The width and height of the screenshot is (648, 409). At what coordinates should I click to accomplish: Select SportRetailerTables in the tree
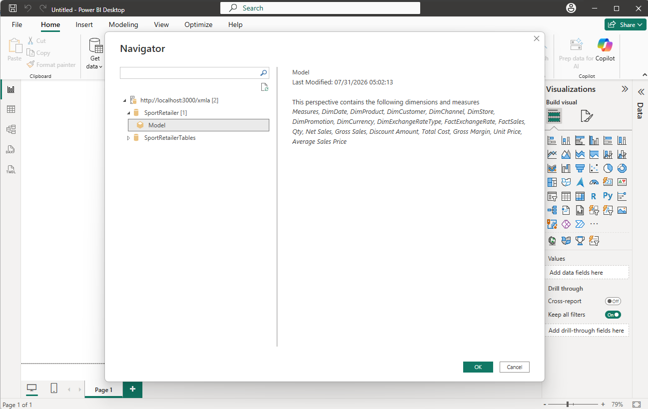click(170, 138)
